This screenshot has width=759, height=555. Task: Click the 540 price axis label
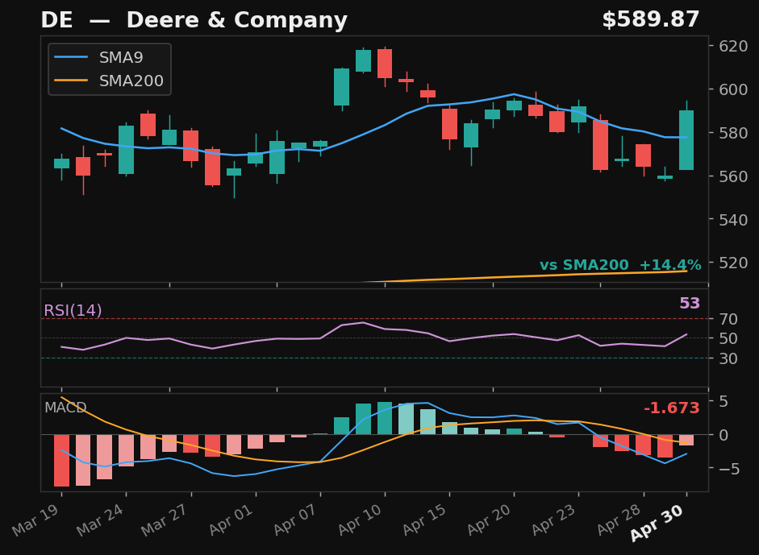coord(733,220)
